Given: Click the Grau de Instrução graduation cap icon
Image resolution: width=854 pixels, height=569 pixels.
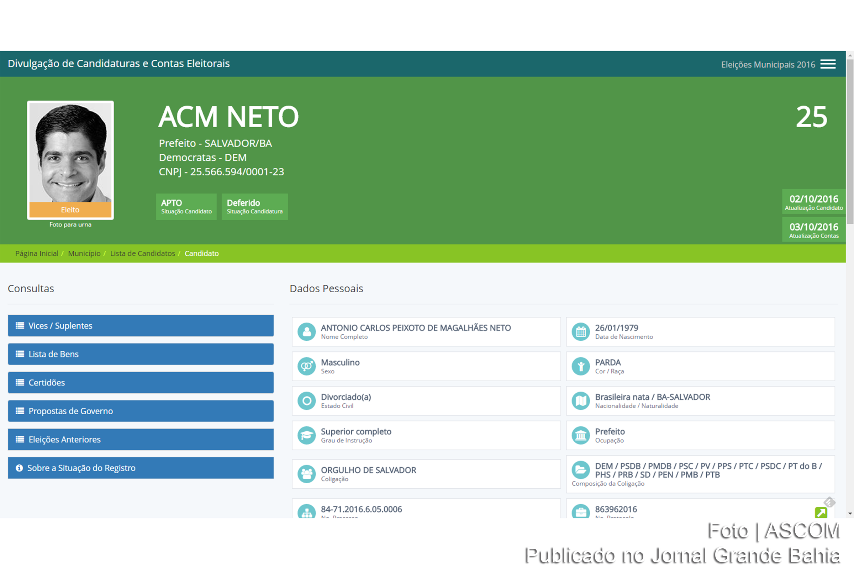Looking at the screenshot, I should (307, 435).
